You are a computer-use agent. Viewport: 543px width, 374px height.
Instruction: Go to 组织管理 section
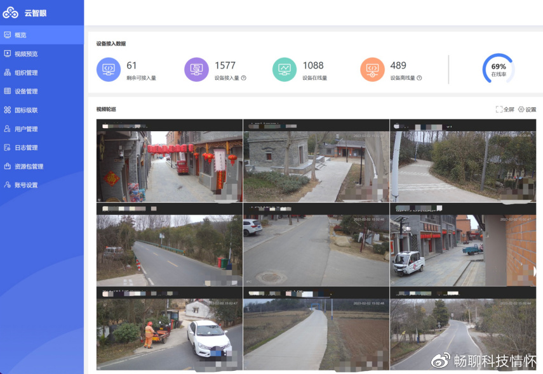41,73
